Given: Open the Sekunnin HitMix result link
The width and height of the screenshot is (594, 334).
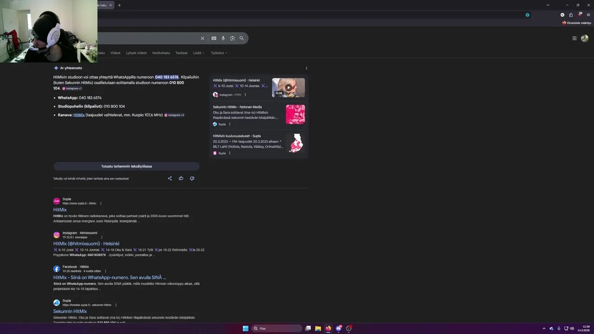Looking at the screenshot, I should (x=70, y=311).
